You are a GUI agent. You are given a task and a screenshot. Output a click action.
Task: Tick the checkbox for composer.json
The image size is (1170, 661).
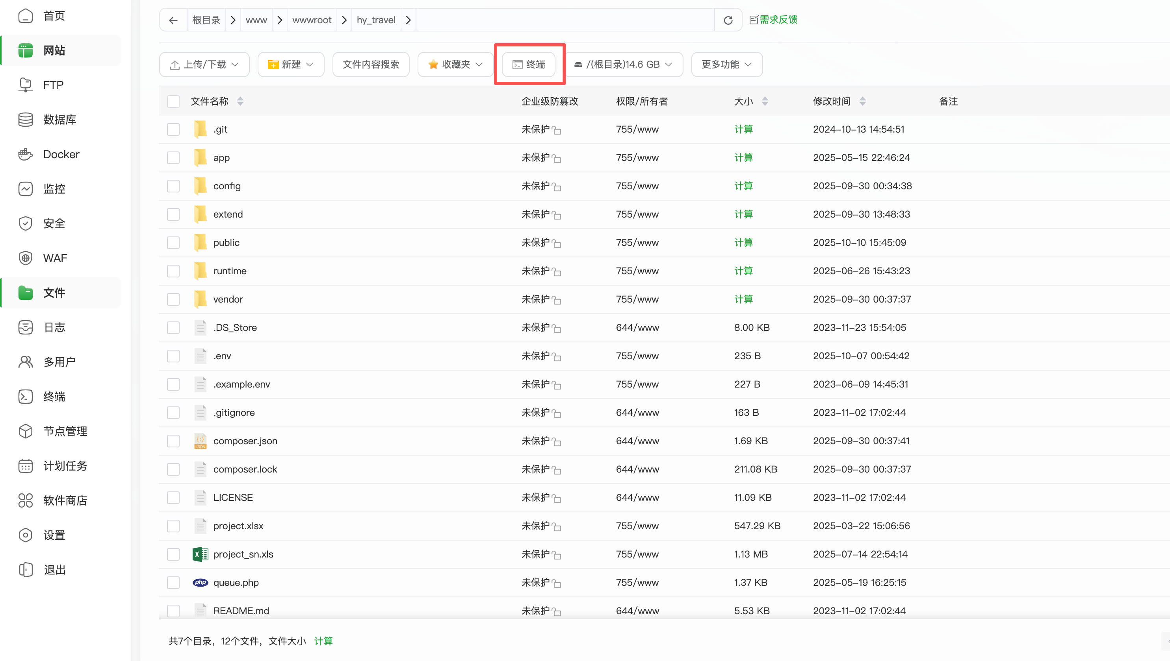tap(173, 441)
